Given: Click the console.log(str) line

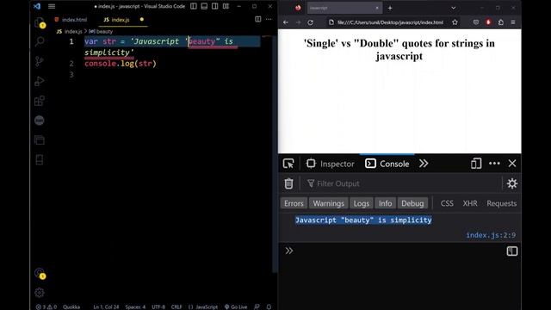Looking at the screenshot, I should (121, 64).
